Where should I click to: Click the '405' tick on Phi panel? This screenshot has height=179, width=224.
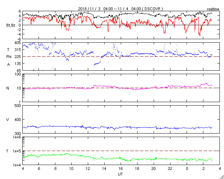(18, 43)
